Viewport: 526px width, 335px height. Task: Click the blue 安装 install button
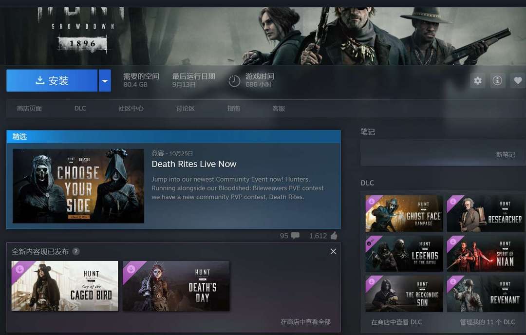click(x=52, y=81)
